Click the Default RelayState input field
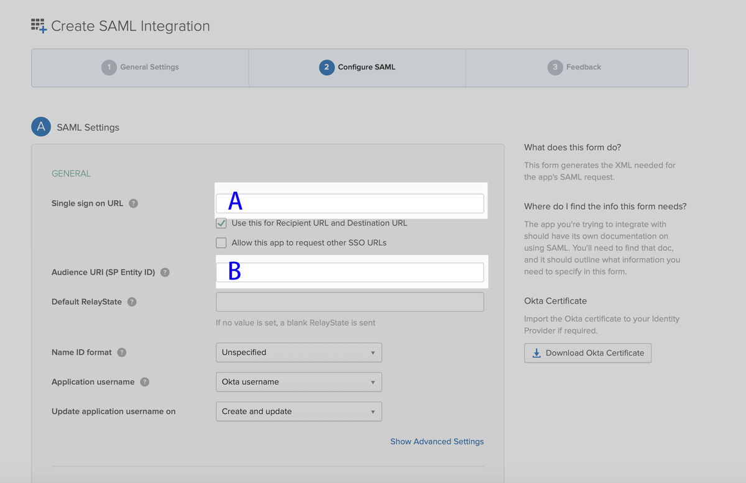The image size is (746, 483). click(349, 302)
